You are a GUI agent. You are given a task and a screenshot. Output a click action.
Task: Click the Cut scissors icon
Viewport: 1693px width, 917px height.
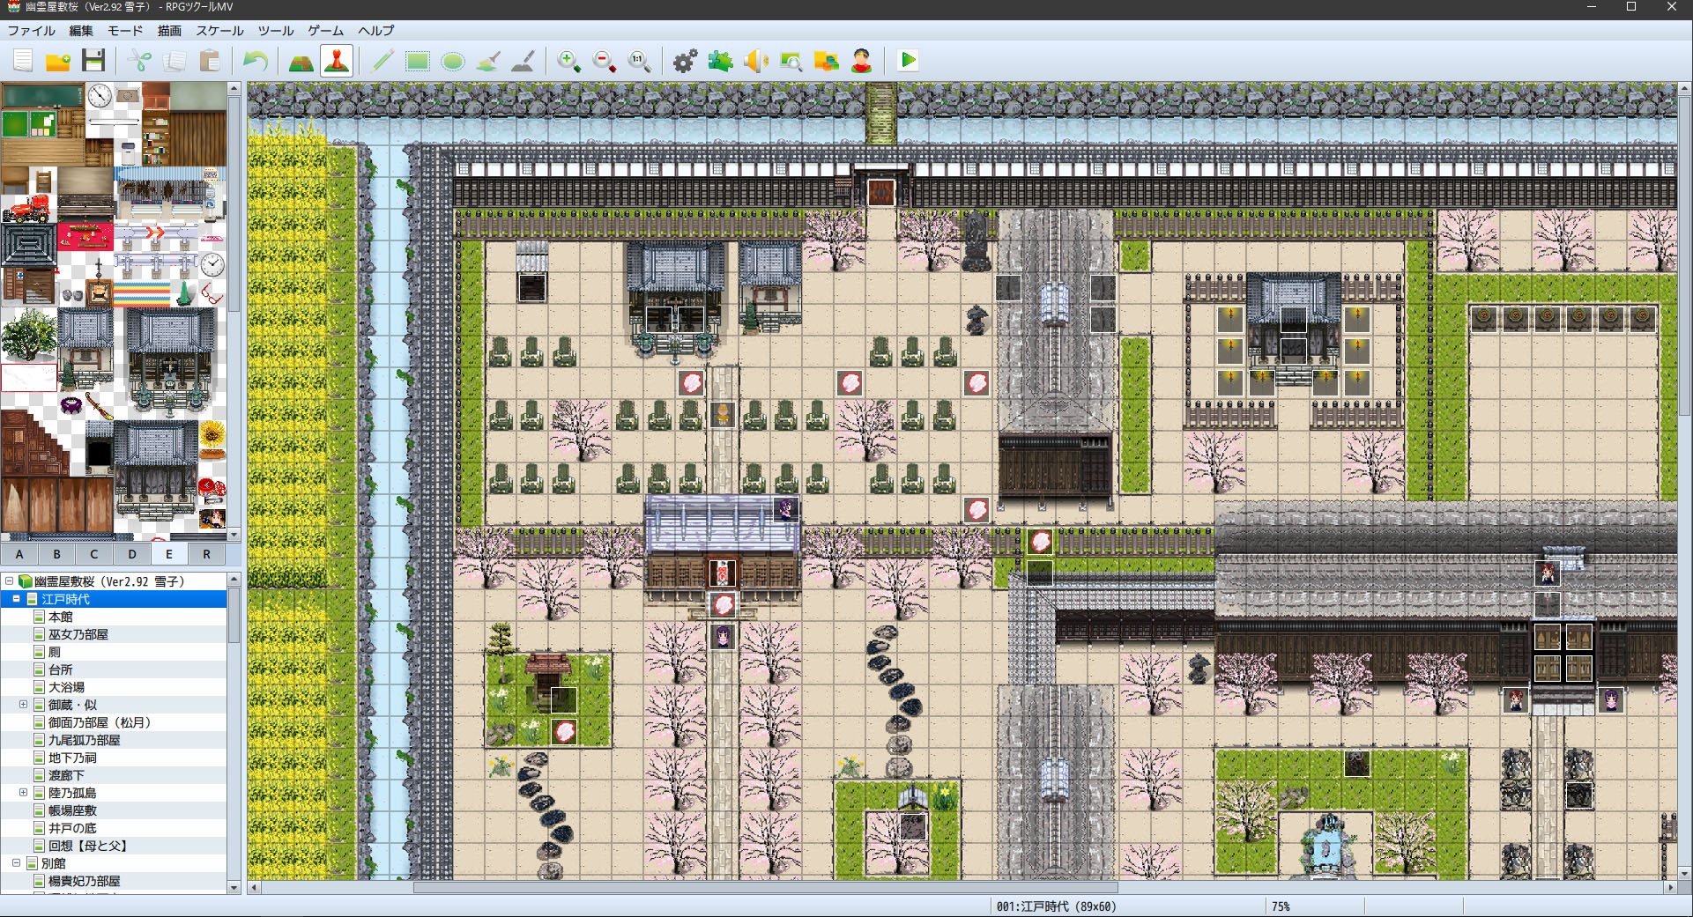(x=139, y=61)
